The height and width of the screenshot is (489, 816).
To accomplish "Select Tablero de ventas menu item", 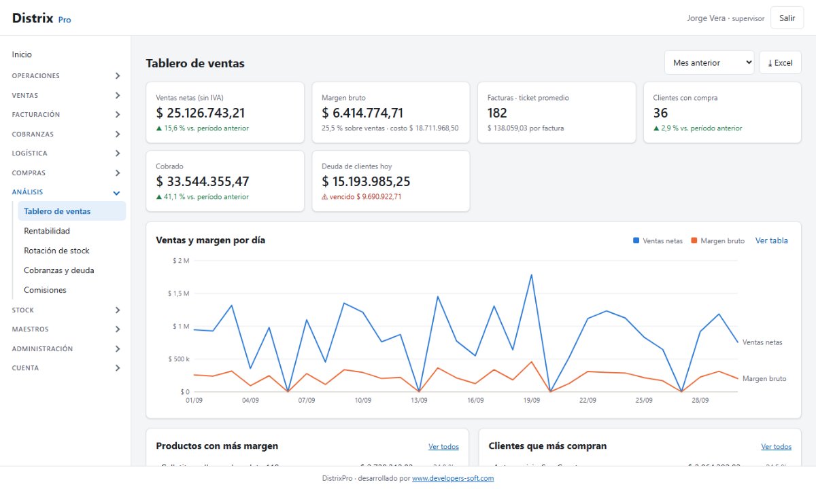I will [72, 211].
